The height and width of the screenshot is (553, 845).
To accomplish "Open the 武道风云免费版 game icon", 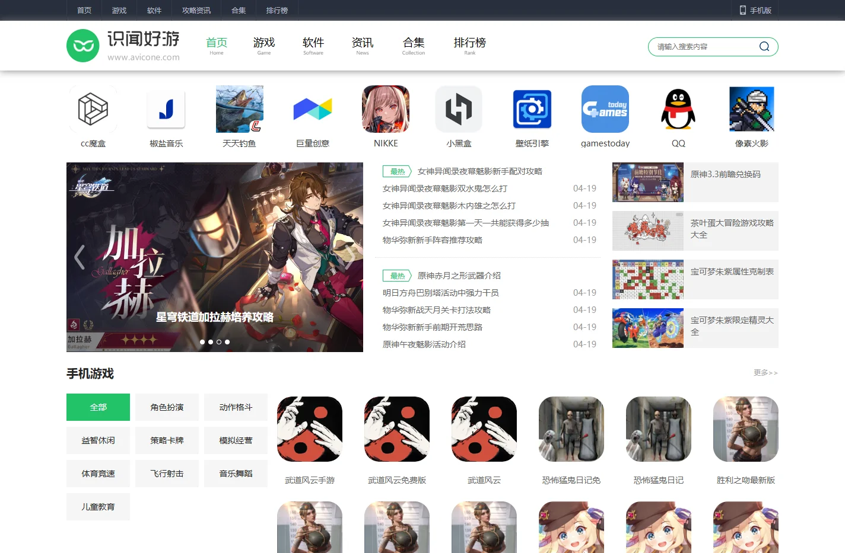I will pyautogui.click(x=397, y=429).
